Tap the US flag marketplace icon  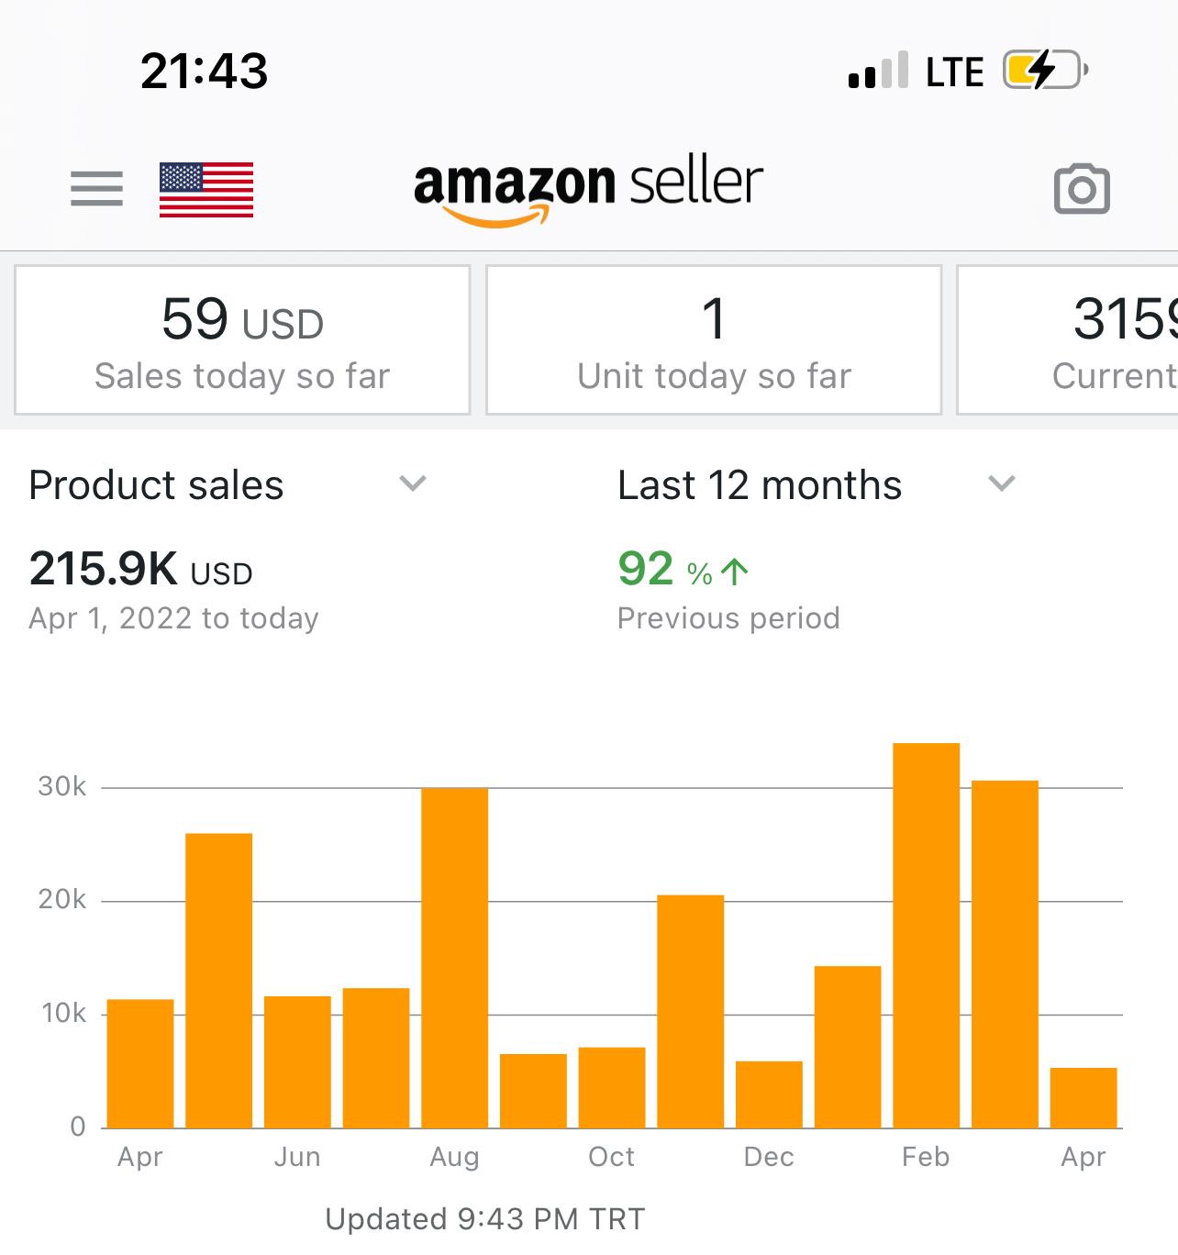point(206,190)
